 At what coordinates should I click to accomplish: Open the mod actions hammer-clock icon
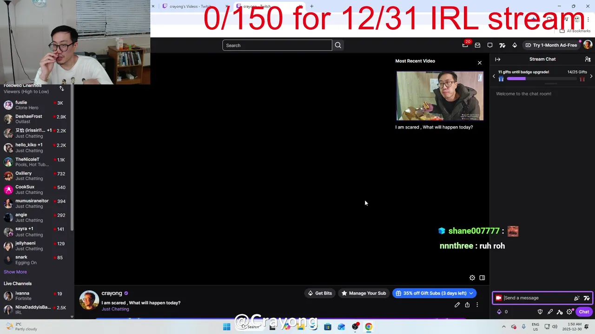click(560, 312)
